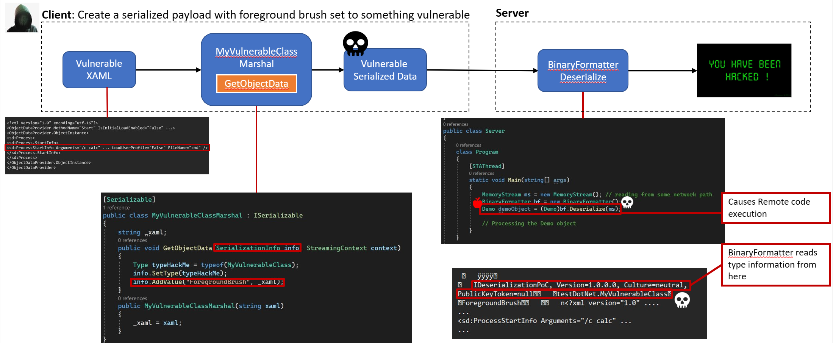
Task: Click the sd:ProcessStartInfo Arguments line in the binary dump
Action: click(544, 321)
